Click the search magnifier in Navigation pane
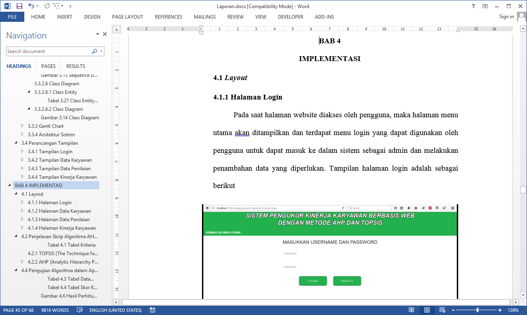527x315 pixels. click(94, 51)
